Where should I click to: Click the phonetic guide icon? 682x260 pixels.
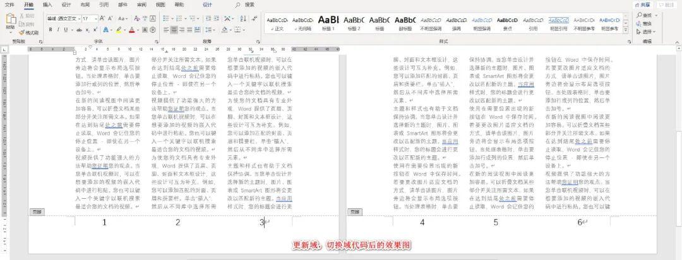145,19
